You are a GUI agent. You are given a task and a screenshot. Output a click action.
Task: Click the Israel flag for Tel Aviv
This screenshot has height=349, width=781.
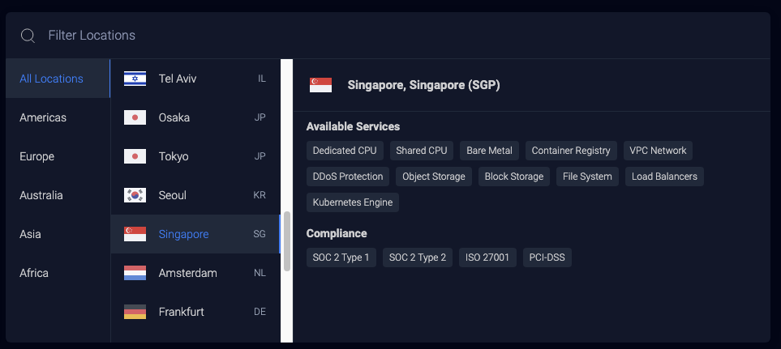[135, 79]
